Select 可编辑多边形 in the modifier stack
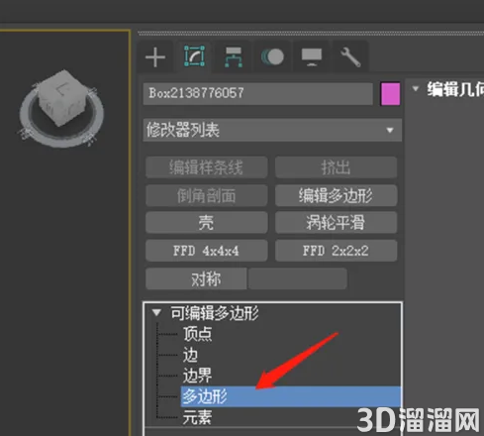 [215, 313]
